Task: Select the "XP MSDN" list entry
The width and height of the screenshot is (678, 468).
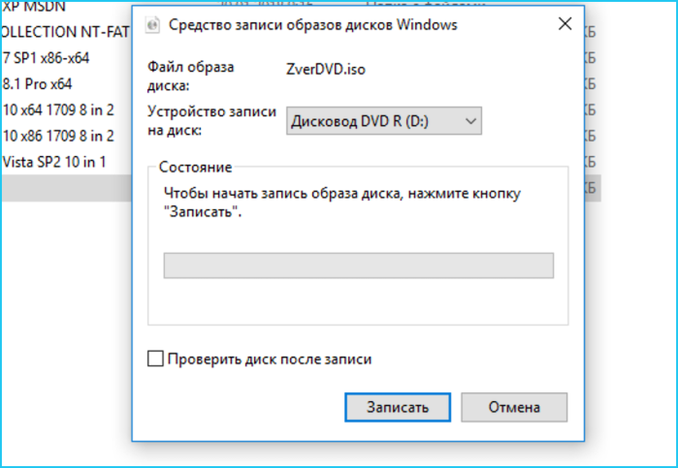Action: pyautogui.click(x=34, y=7)
